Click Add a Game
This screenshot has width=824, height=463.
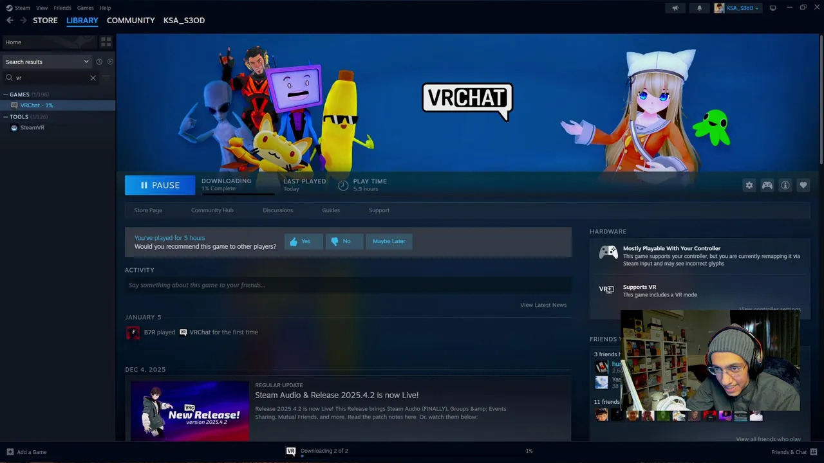point(26,452)
